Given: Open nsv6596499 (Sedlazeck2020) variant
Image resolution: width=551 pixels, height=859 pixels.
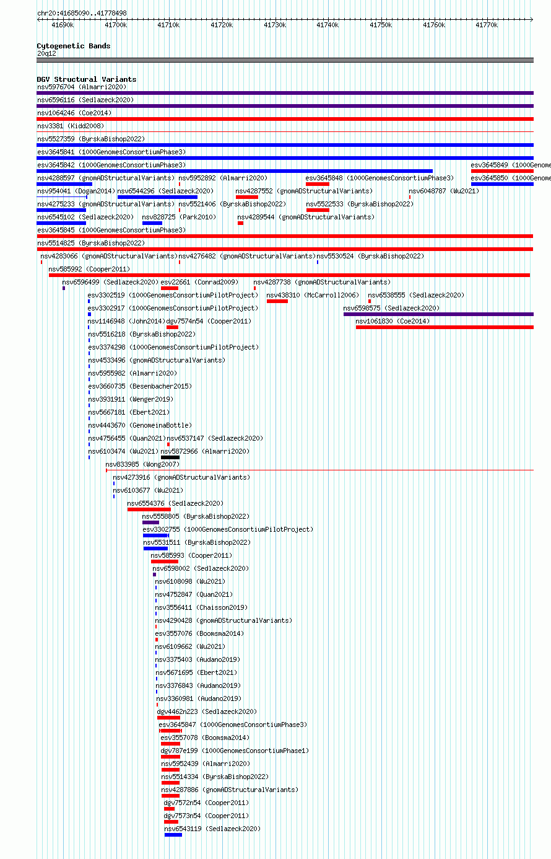Looking at the screenshot, I should click(110, 282).
